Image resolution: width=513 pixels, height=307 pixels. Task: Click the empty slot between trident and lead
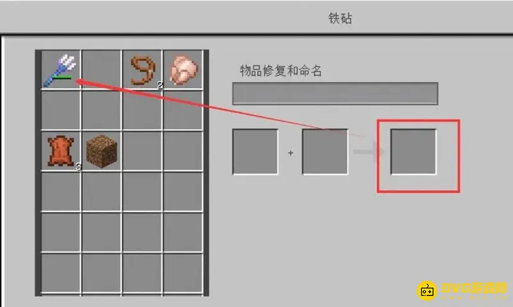coord(101,70)
